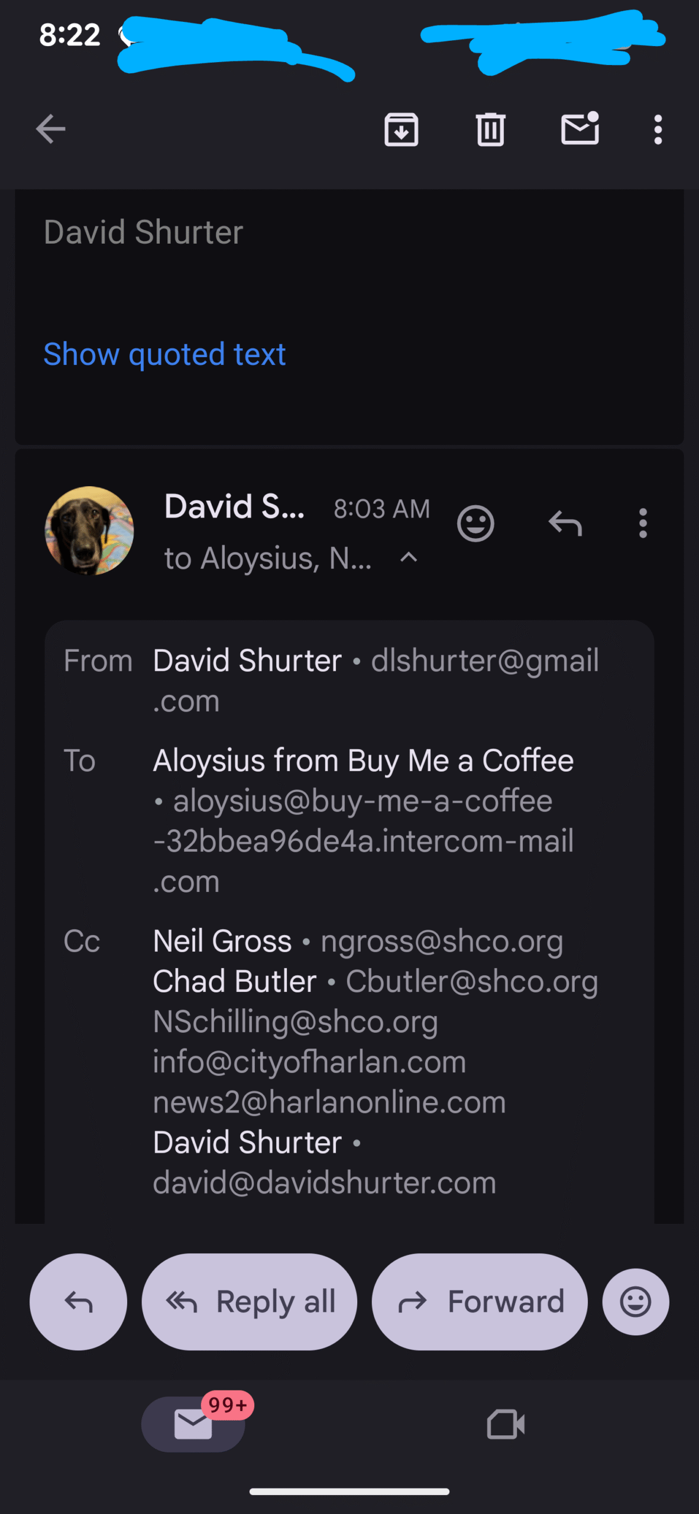Collapse the recipient details chevron
This screenshot has width=699, height=1514.
pos(409,557)
